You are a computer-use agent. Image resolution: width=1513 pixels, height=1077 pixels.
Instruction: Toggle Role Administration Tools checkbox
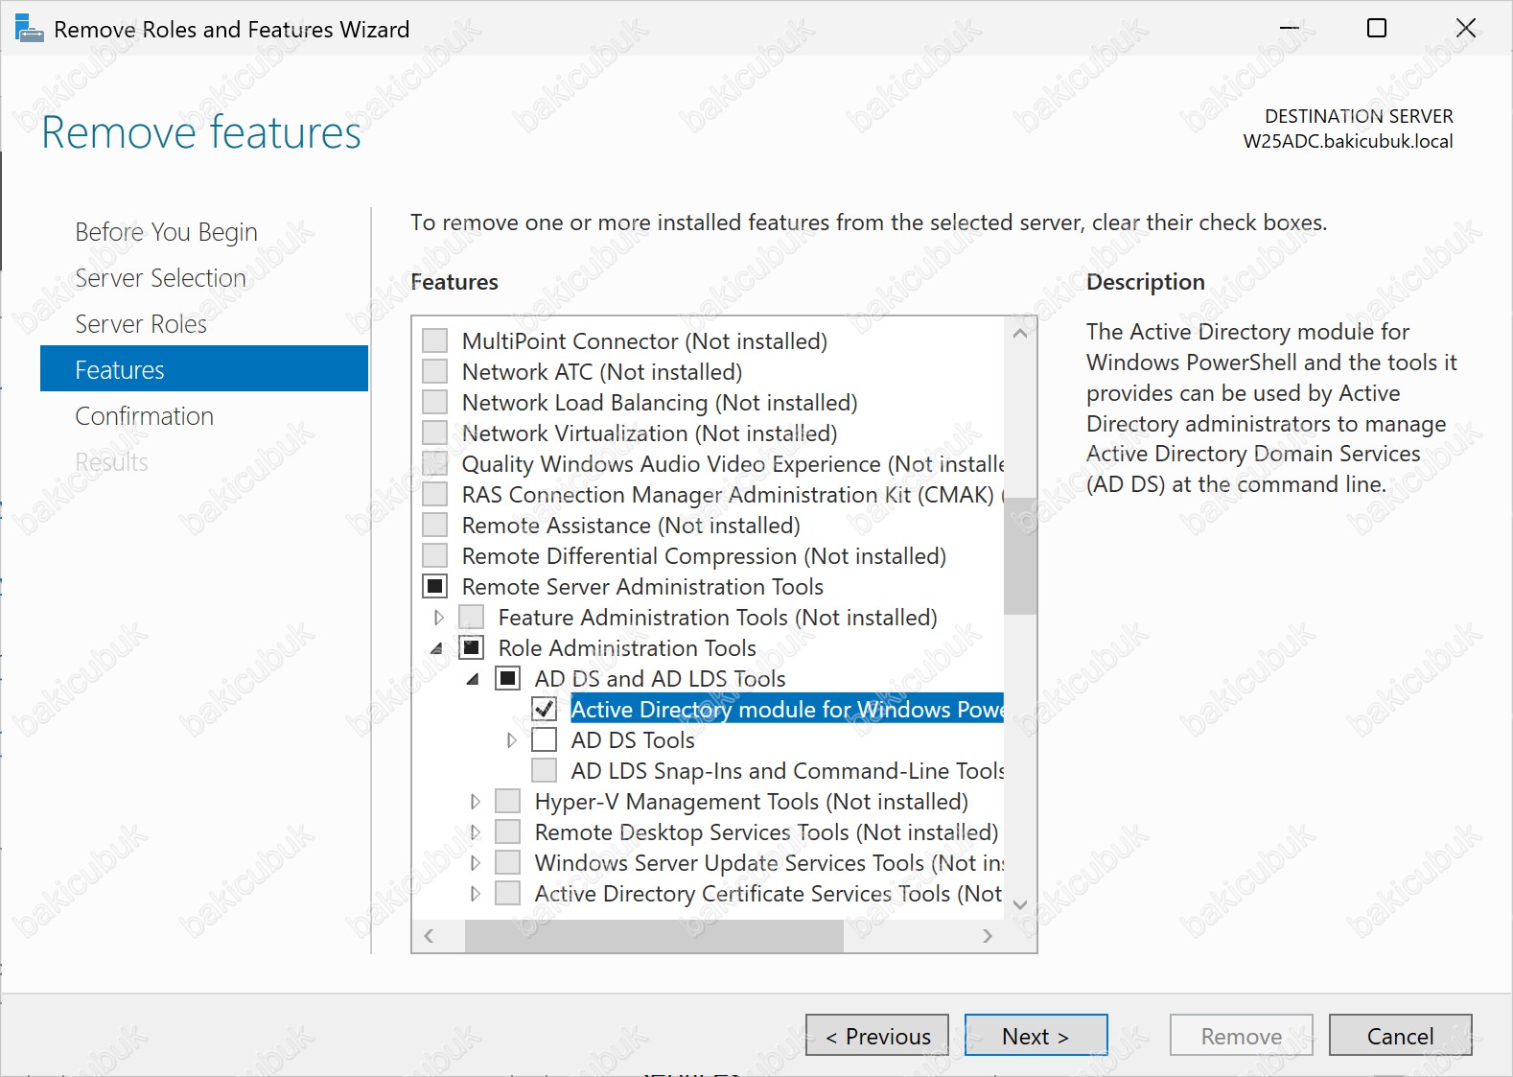(x=472, y=648)
